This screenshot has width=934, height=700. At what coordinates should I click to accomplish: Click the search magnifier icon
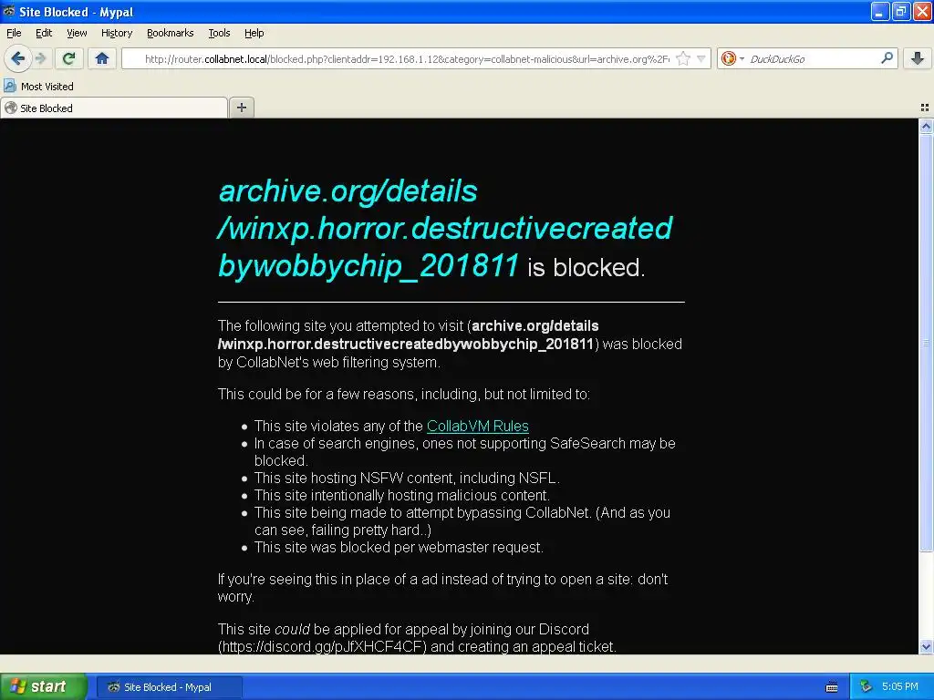click(x=887, y=58)
